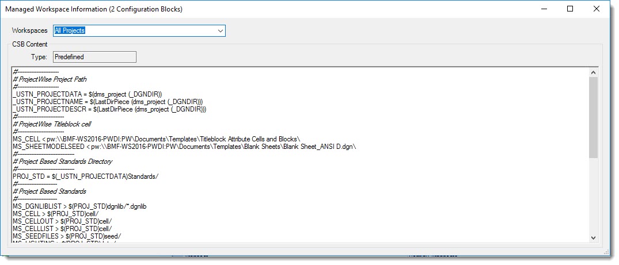Click the "All Projects" text in the Workspaces combo box
The image size is (619, 265).
click(70, 30)
